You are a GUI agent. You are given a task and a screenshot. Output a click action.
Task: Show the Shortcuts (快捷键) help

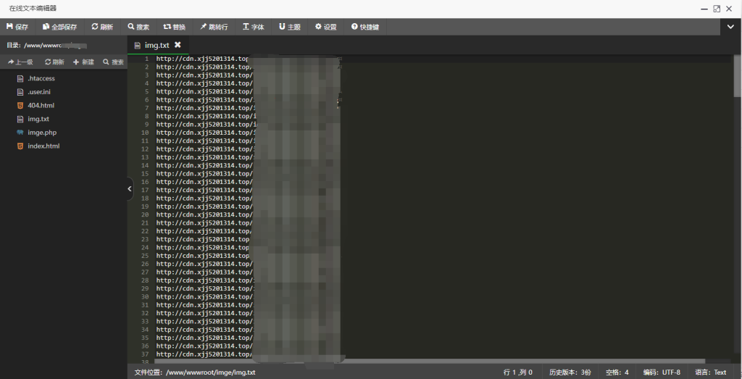point(365,27)
